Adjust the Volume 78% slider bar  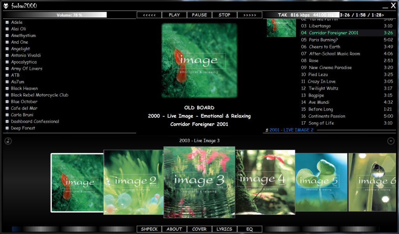click(69, 15)
